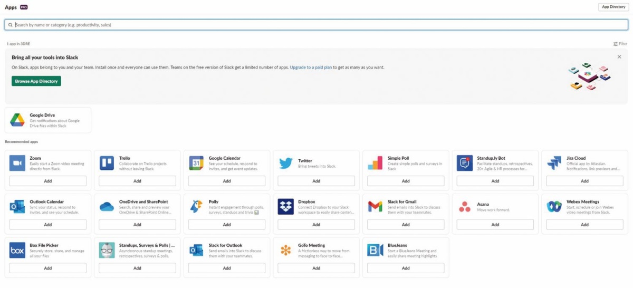
Task: Add the Zoom app
Action: coord(48,181)
